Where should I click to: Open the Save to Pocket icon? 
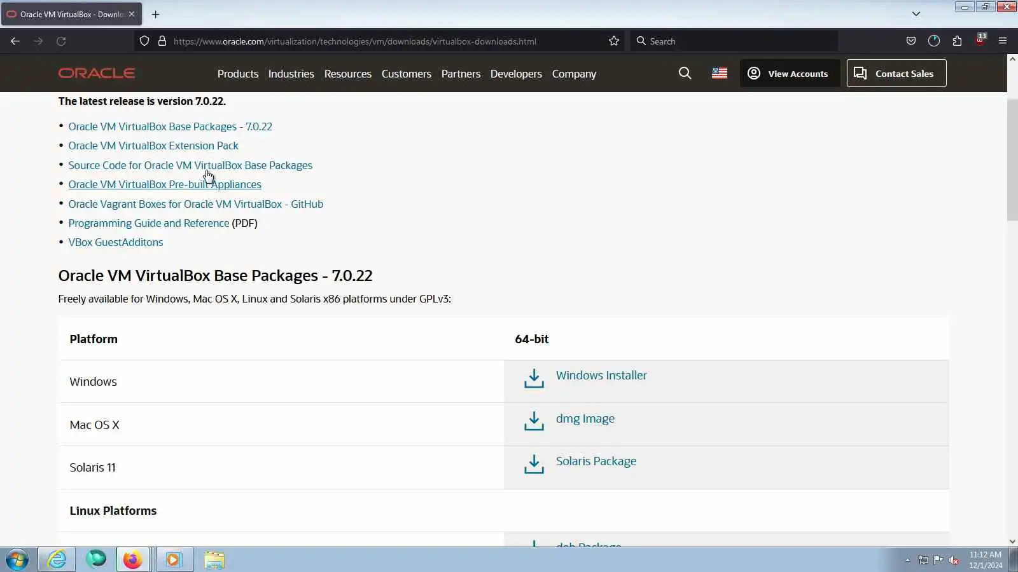[x=911, y=41]
